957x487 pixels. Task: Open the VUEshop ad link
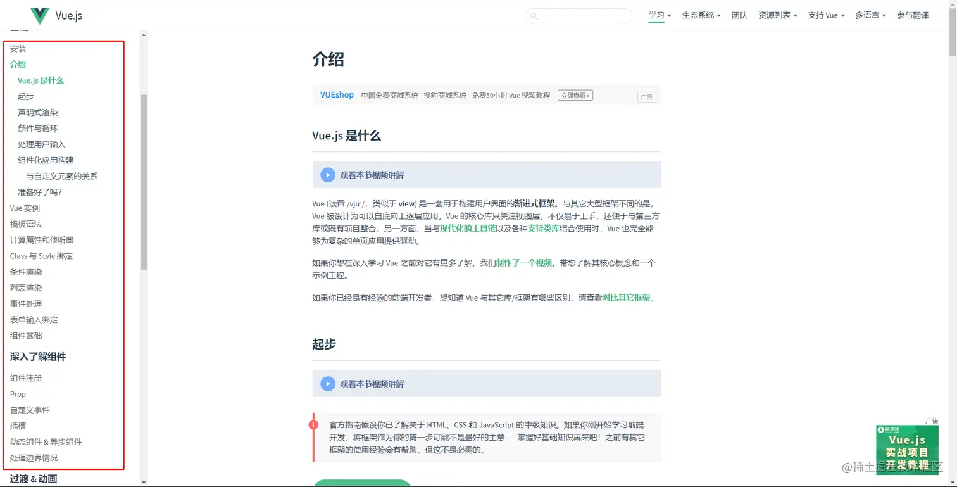[x=337, y=95]
